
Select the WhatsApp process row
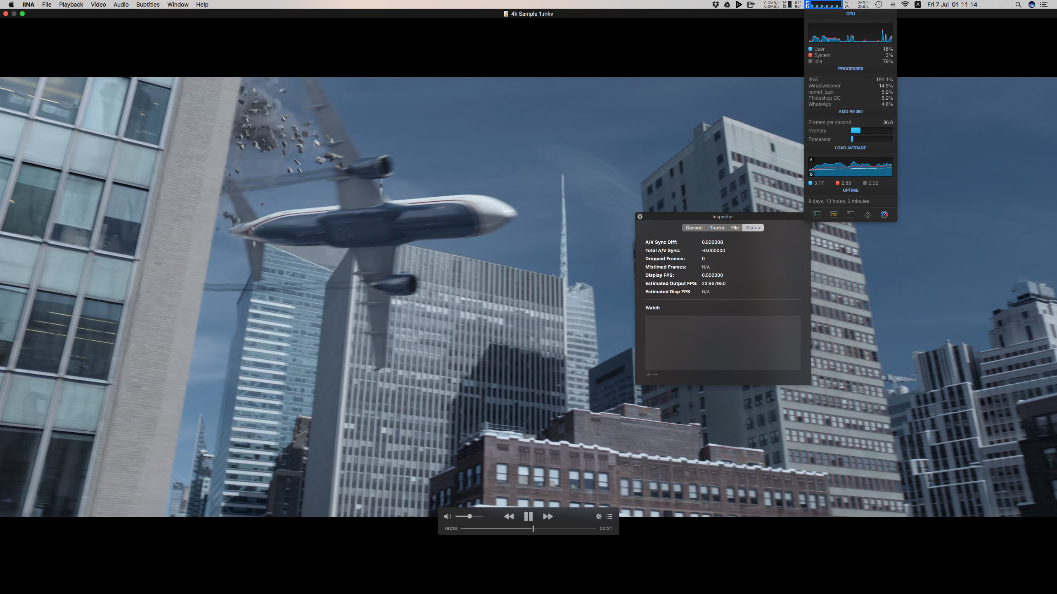[x=851, y=104]
